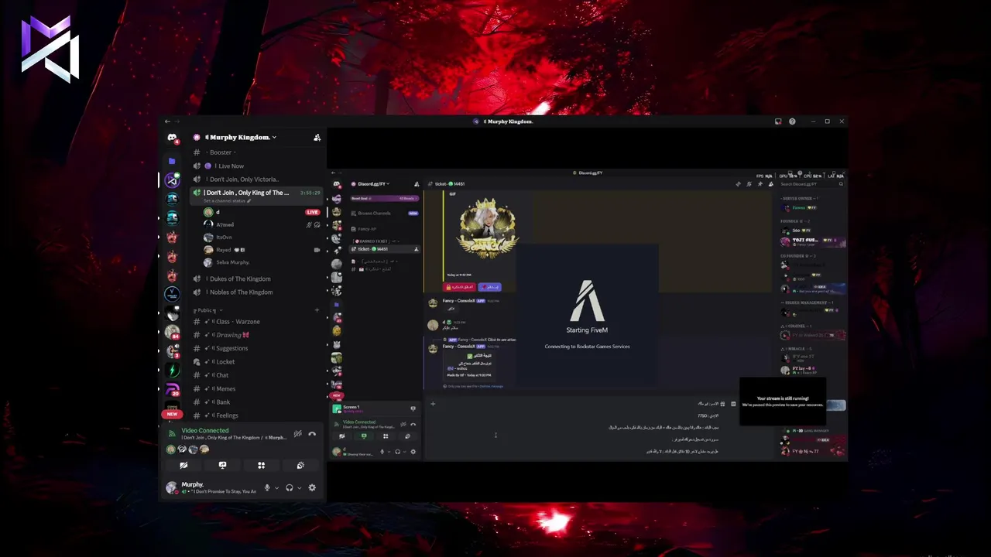The image size is (991, 557).
Task: Click the shared stream view showing Starting FiveM
Action: click(x=587, y=315)
